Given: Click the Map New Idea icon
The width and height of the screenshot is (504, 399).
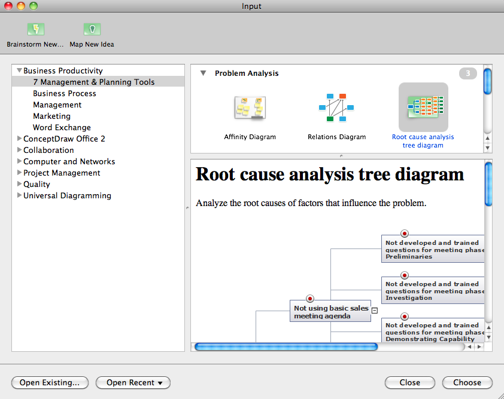Looking at the screenshot, I should point(92,29).
